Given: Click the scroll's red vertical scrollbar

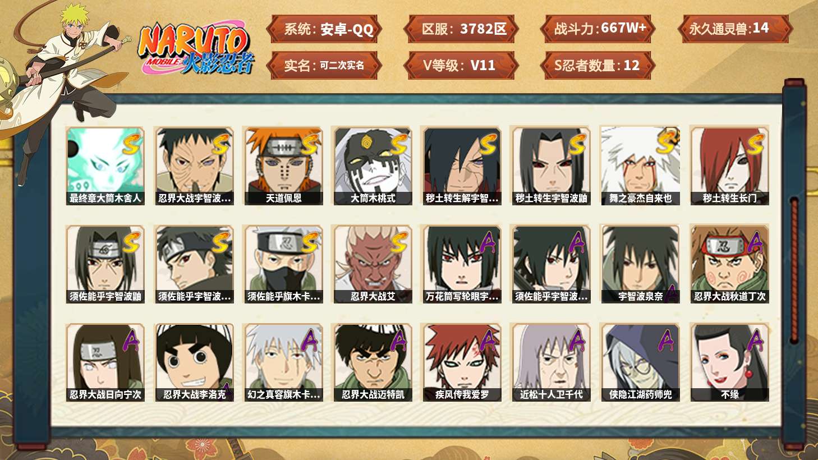Looking at the screenshot, I should (x=794, y=270).
